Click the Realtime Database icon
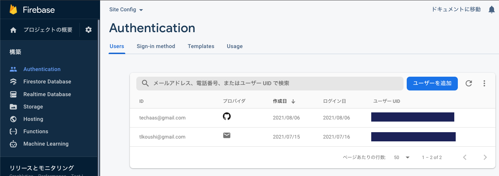Viewport: 499px width, 176px height. click(13, 94)
